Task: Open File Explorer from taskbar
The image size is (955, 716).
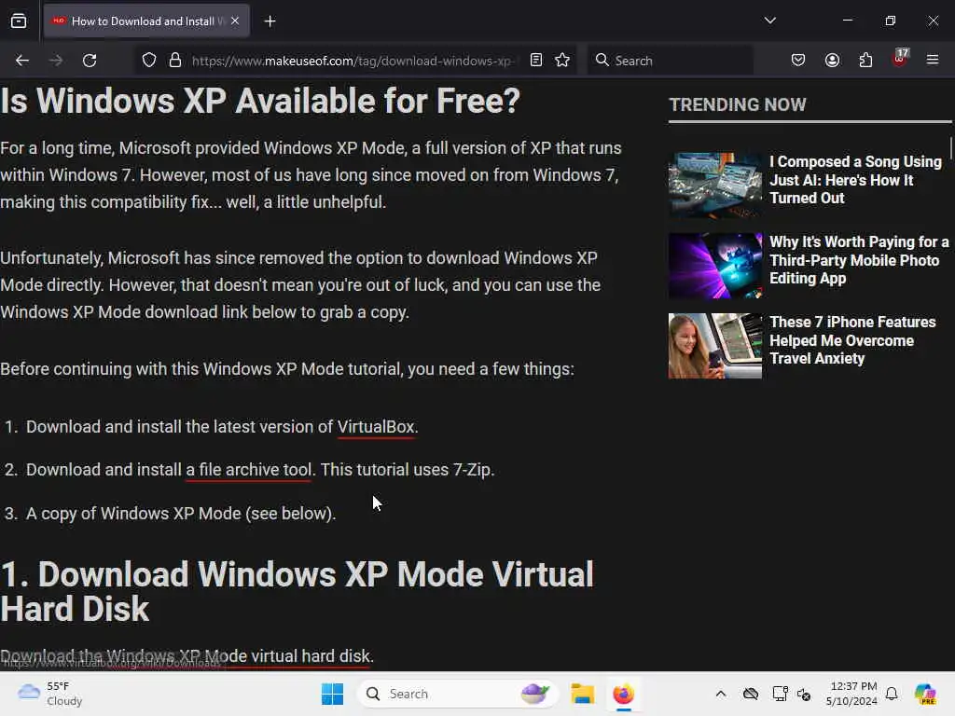Action: click(582, 694)
